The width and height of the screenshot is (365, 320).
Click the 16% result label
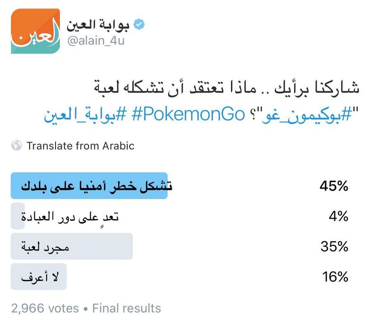click(x=334, y=277)
